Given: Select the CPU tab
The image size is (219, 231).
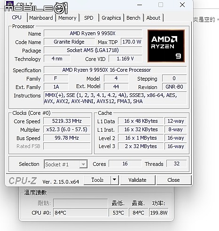Looking at the screenshot, I should (x=17, y=17).
